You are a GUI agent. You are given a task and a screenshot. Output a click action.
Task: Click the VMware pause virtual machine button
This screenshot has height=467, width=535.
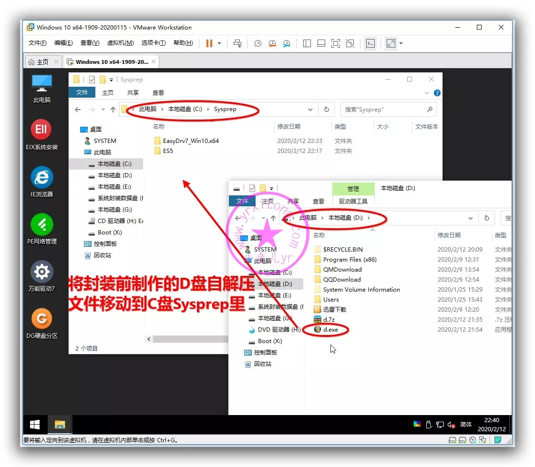coord(209,43)
